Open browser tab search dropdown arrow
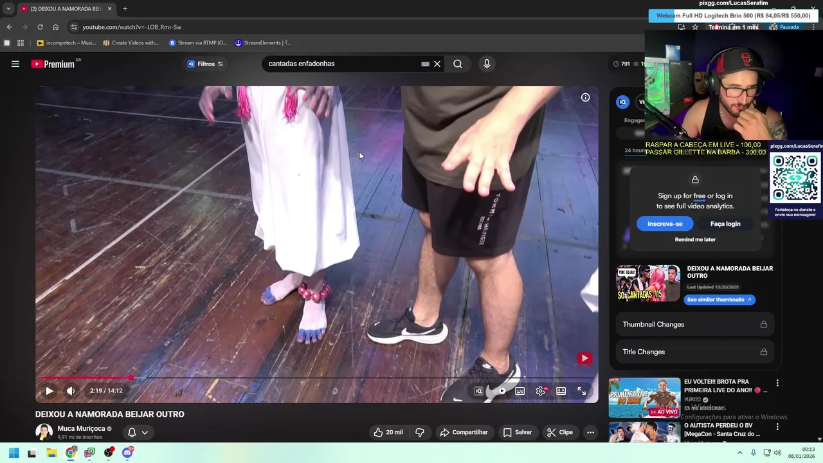This screenshot has height=463, width=823. [8, 8]
